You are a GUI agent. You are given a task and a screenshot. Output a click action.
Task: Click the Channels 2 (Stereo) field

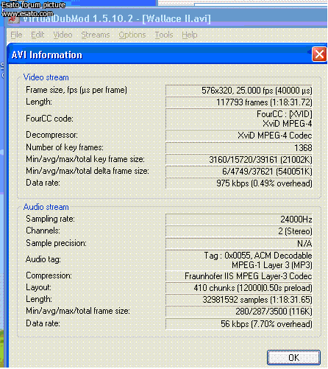pyautogui.click(x=239, y=231)
